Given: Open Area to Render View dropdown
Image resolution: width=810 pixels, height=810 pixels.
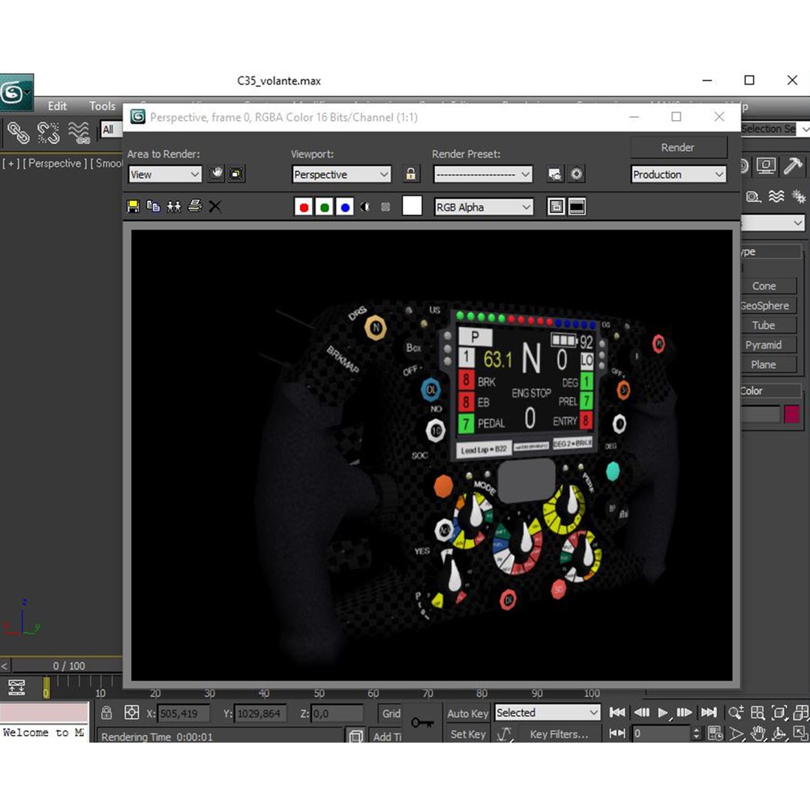Looking at the screenshot, I should [x=165, y=174].
